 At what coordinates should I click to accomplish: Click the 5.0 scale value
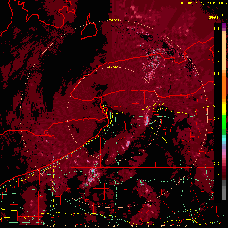pos(217,96)
